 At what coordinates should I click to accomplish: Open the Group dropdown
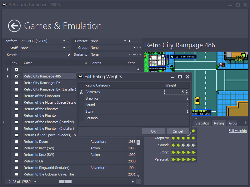click(x=135, y=48)
